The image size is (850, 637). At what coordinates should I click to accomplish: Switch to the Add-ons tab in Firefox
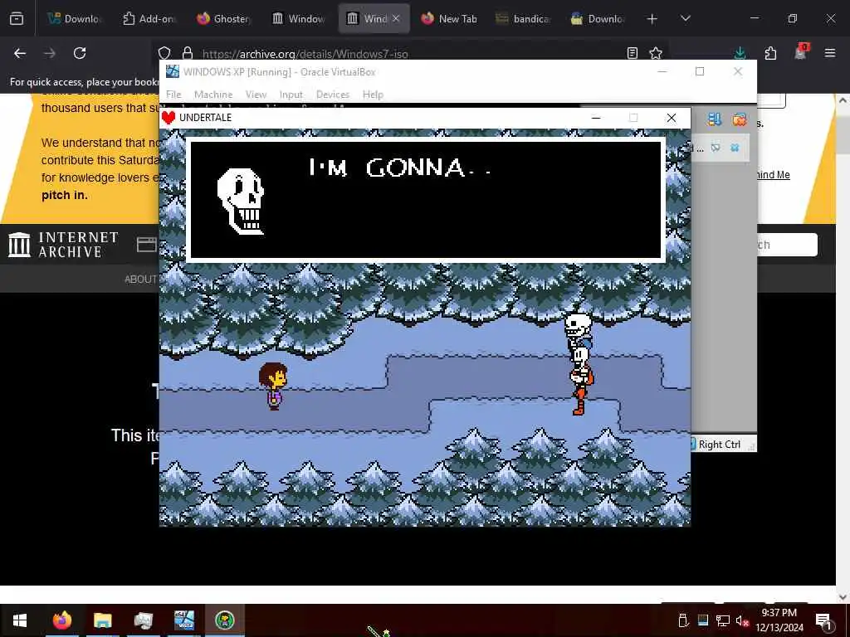tap(149, 18)
